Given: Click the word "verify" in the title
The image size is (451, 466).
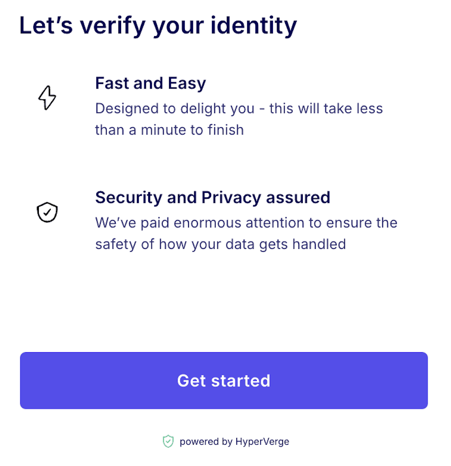Looking at the screenshot, I should 113,26.
